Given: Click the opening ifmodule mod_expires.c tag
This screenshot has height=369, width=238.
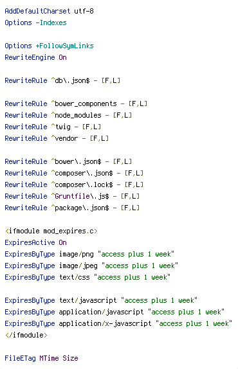Looking at the screenshot, I should (x=51, y=231).
